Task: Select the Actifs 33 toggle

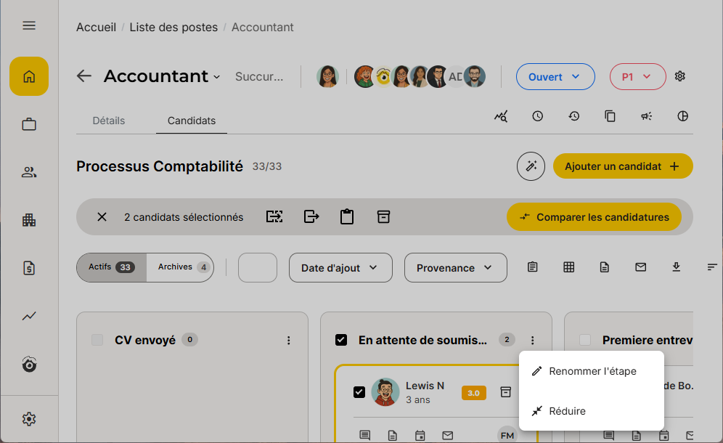Action: click(x=112, y=267)
